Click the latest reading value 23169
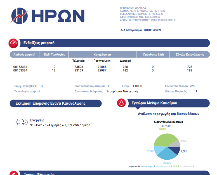This screenshot has width=217, height=175. click(x=79, y=70)
